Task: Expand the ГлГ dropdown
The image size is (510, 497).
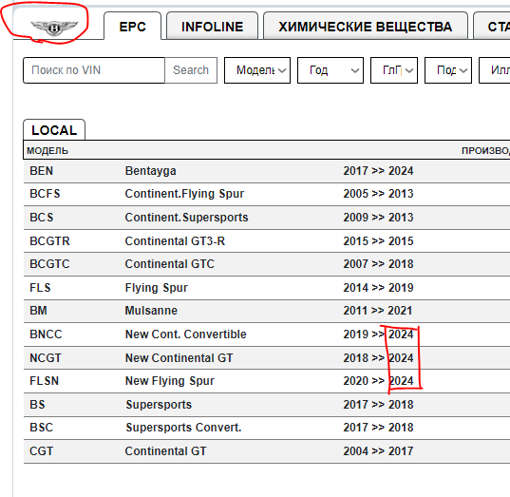Action: 394,70
